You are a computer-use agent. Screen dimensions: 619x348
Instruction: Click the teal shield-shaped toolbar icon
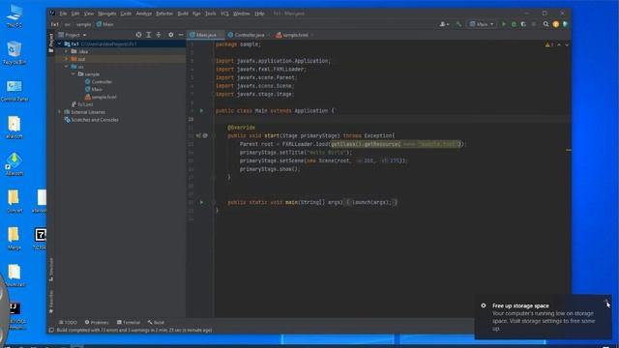[565, 24]
